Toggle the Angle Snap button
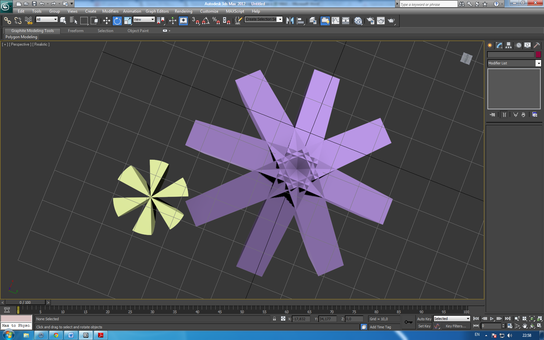The width and height of the screenshot is (544, 340). coord(206,21)
